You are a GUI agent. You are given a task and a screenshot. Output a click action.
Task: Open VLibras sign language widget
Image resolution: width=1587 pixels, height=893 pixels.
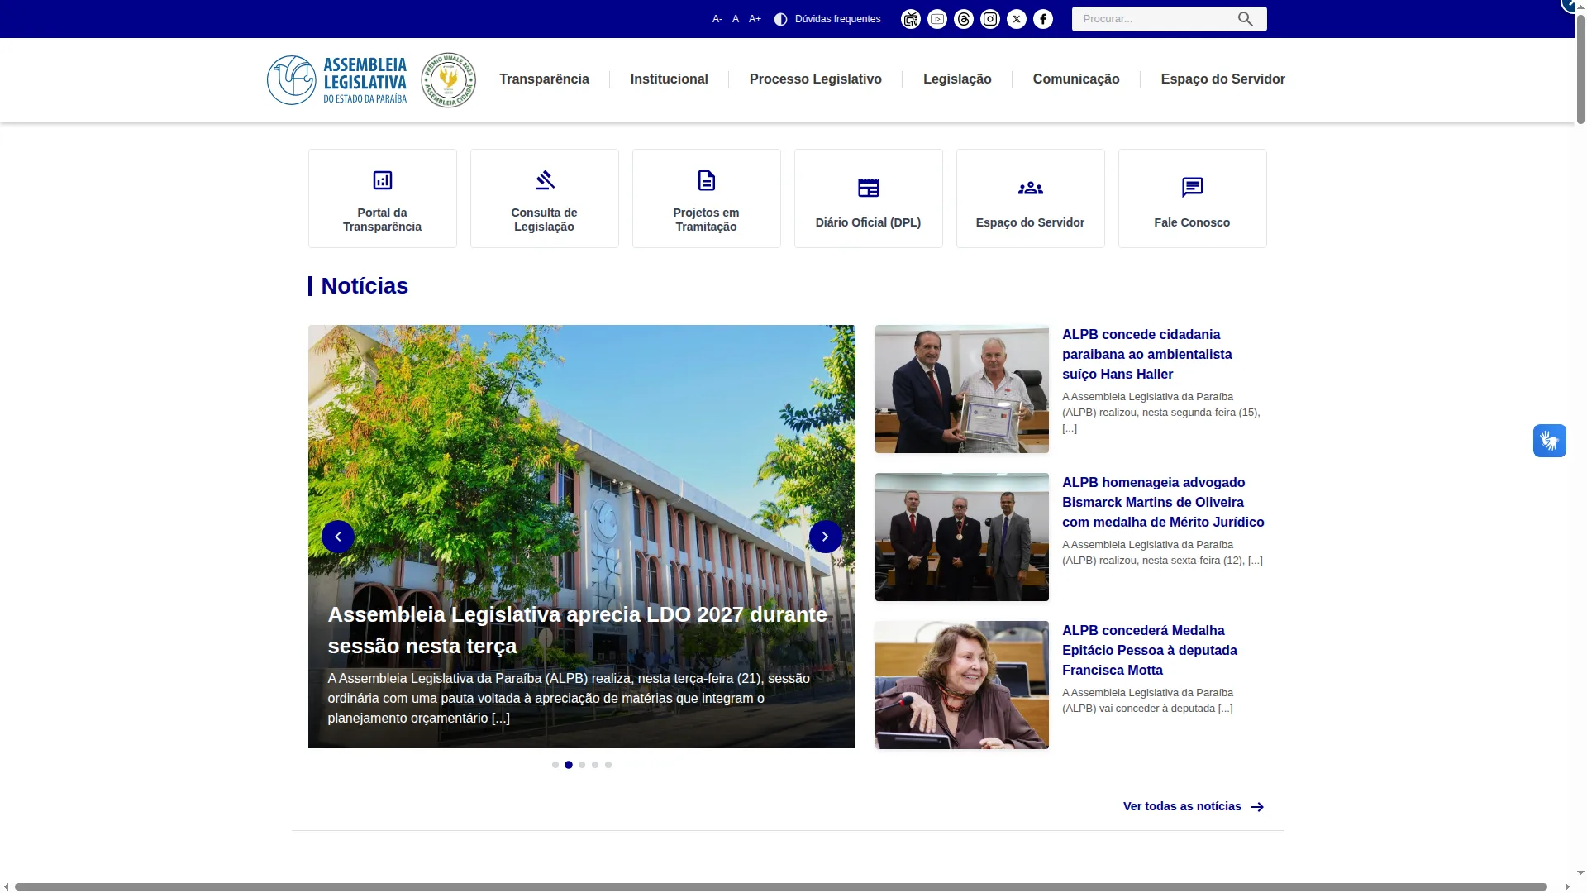point(1550,441)
